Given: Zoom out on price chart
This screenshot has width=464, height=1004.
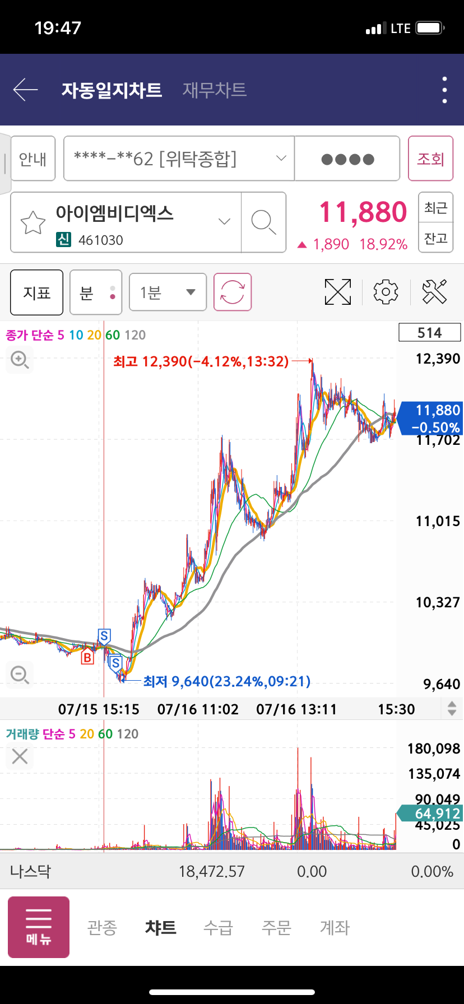Looking at the screenshot, I should click(x=20, y=674).
